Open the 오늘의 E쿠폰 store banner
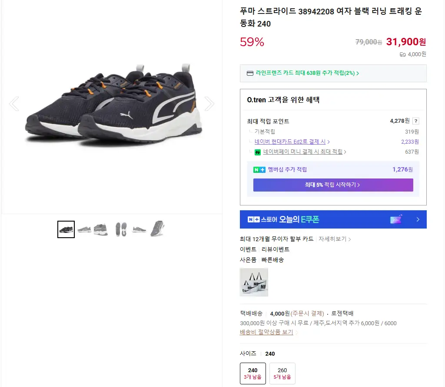The width and height of the screenshot is (445, 387). pyautogui.click(x=333, y=219)
